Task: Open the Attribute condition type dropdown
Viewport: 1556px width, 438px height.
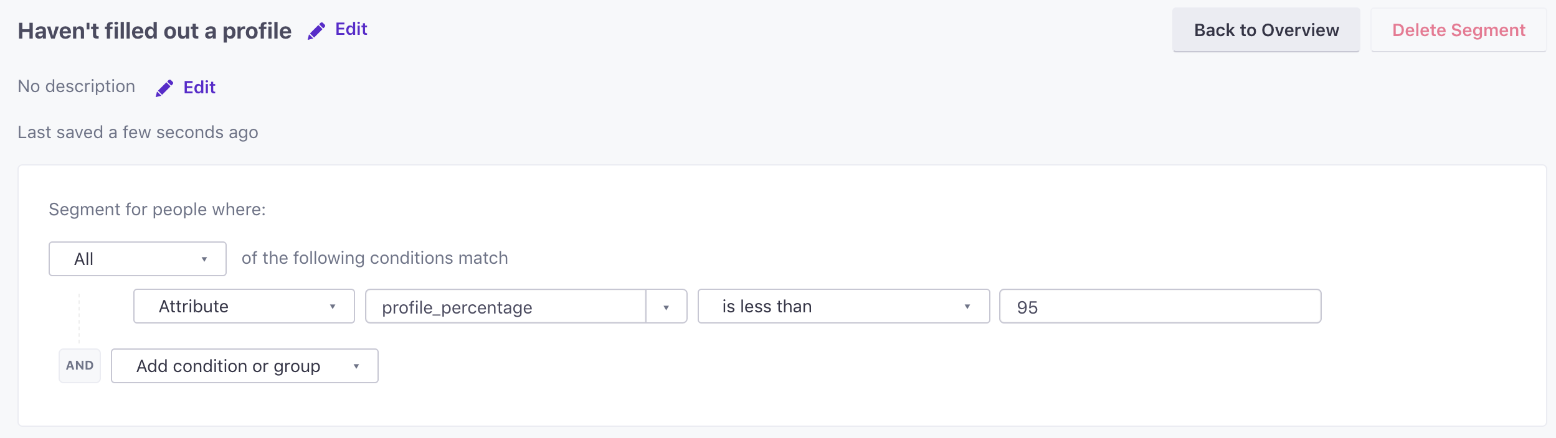Action: point(244,306)
